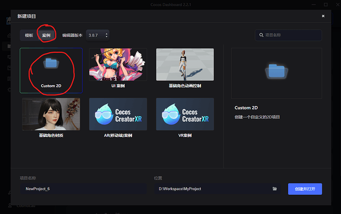Click the folder icon in preview panel
341x214 pixels.
pos(276,71)
